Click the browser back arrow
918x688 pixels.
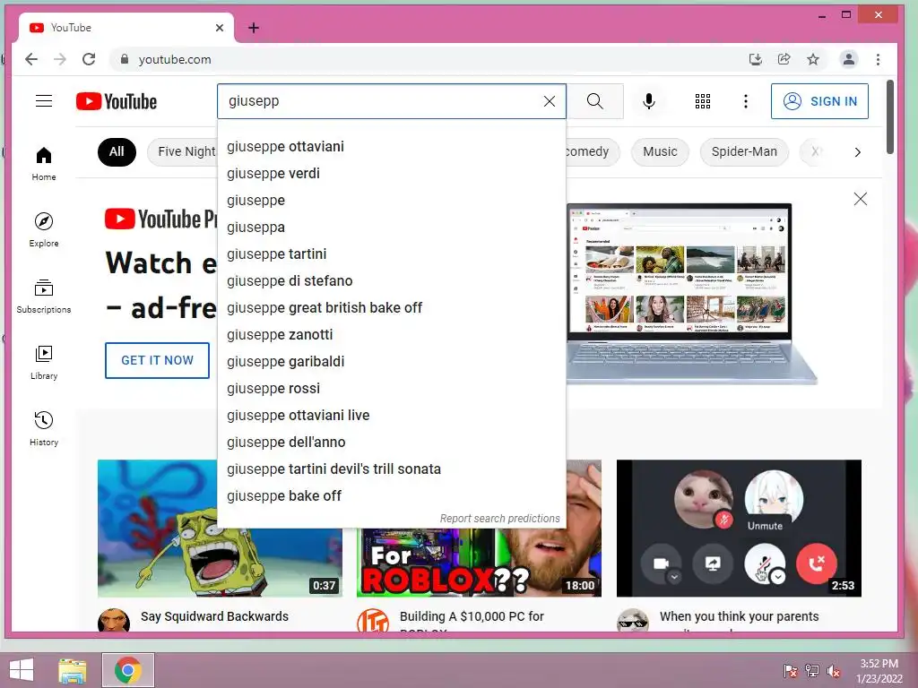pyautogui.click(x=31, y=59)
